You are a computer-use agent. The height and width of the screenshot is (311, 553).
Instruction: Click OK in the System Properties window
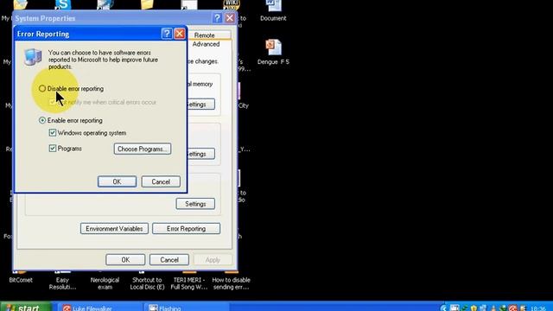[x=125, y=260]
